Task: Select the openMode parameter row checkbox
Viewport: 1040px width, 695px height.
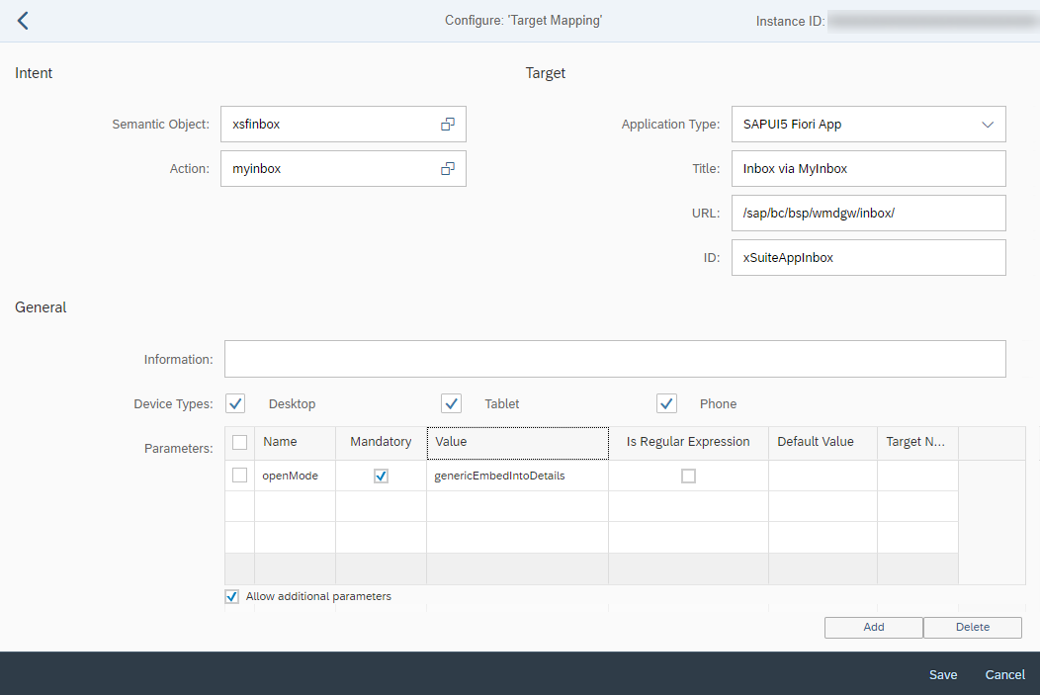Action: tap(239, 476)
